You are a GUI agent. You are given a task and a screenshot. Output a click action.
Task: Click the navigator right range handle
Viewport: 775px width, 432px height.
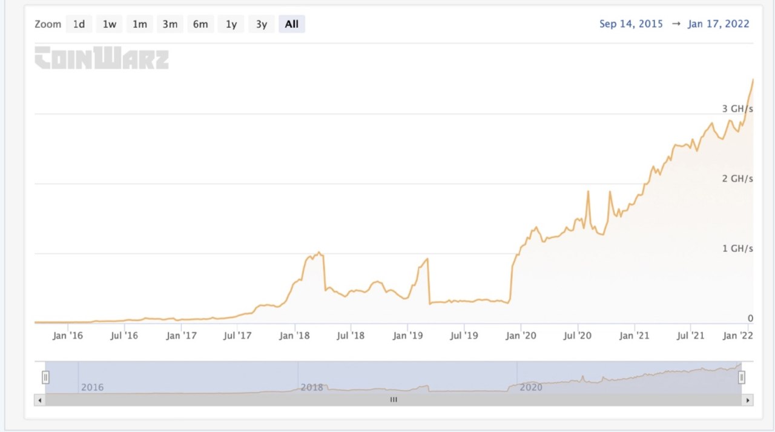[x=742, y=377]
